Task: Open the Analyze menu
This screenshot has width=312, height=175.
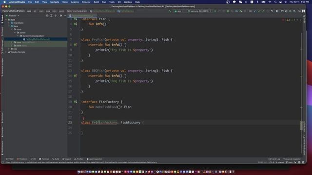Action: point(75,2)
